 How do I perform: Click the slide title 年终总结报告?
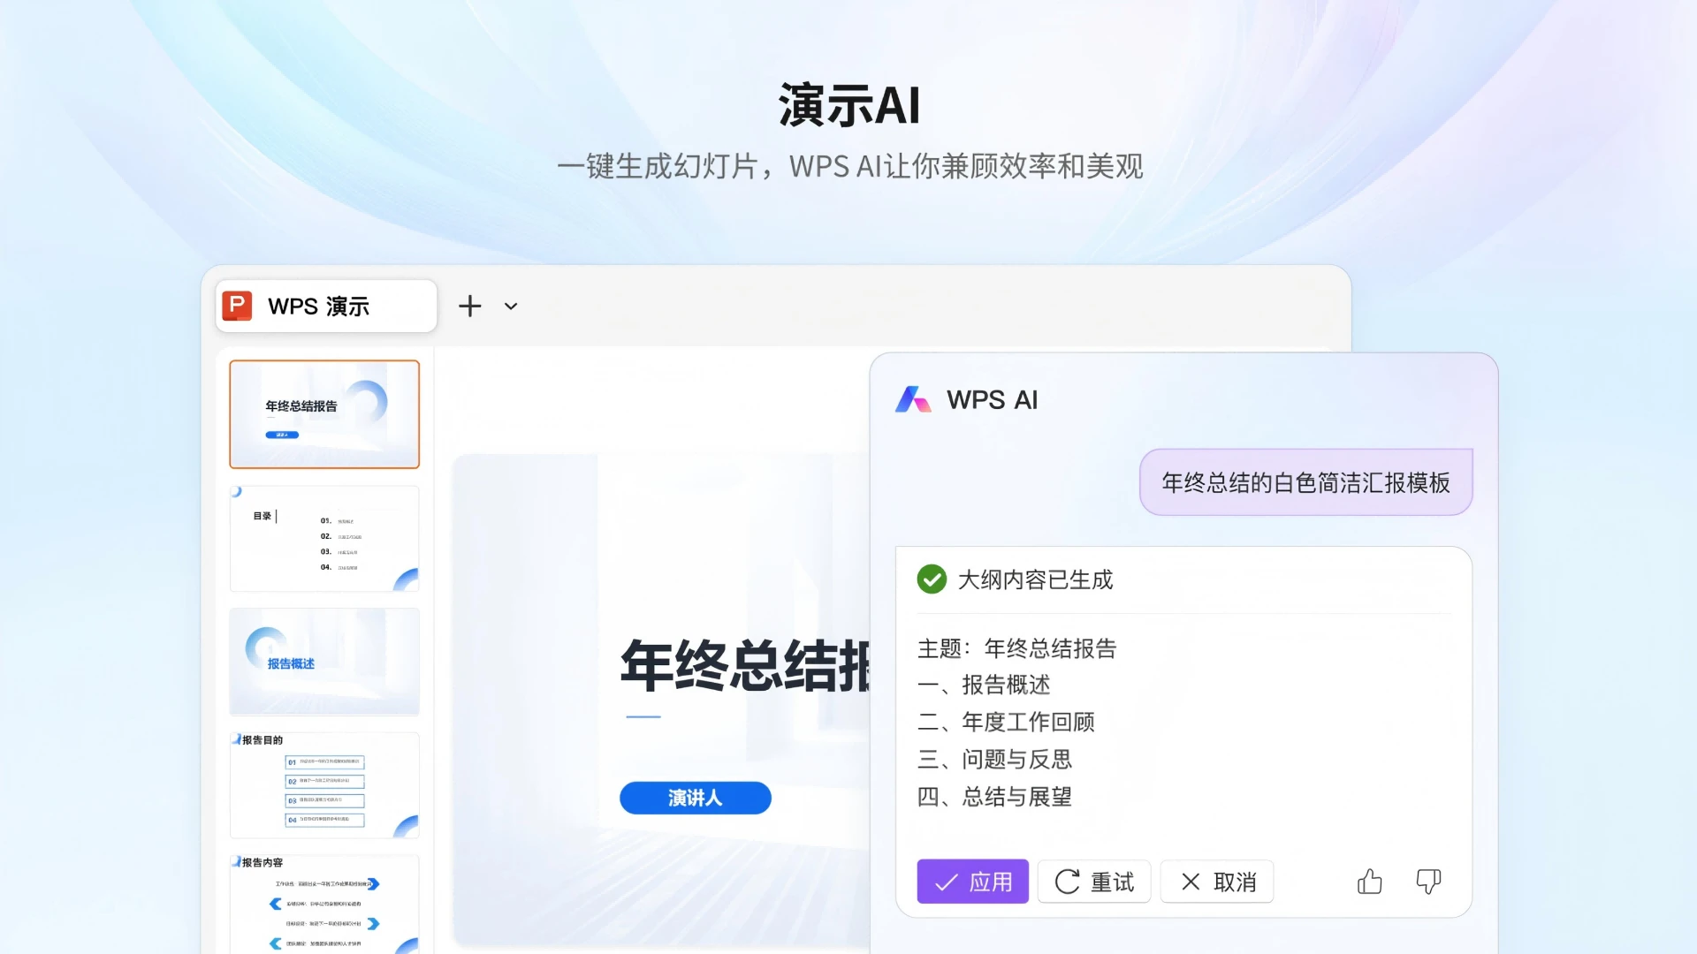click(745, 665)
